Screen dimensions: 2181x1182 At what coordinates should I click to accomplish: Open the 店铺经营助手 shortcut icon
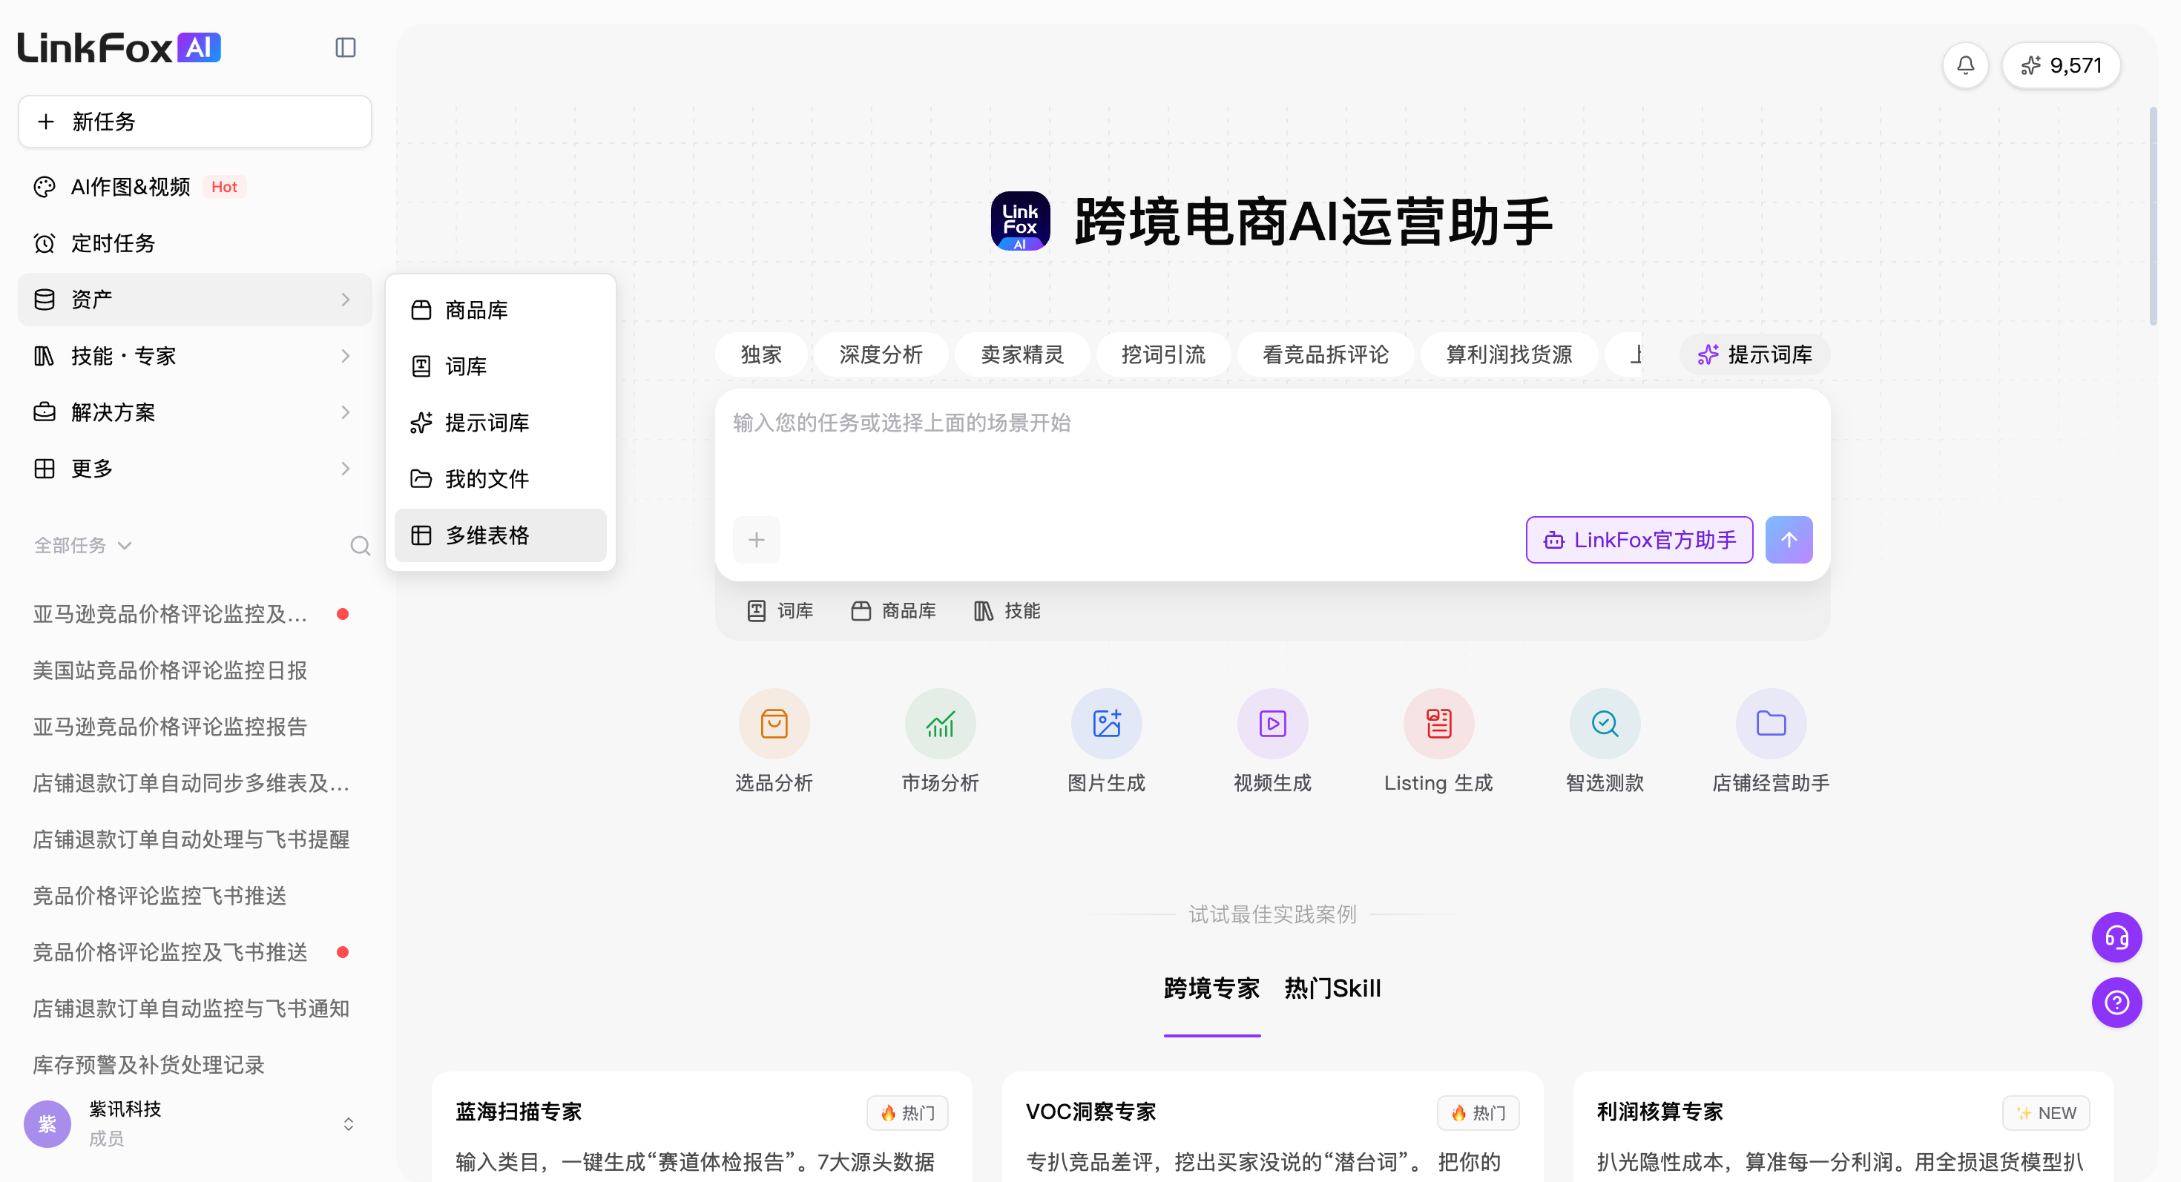point(1772,724)
